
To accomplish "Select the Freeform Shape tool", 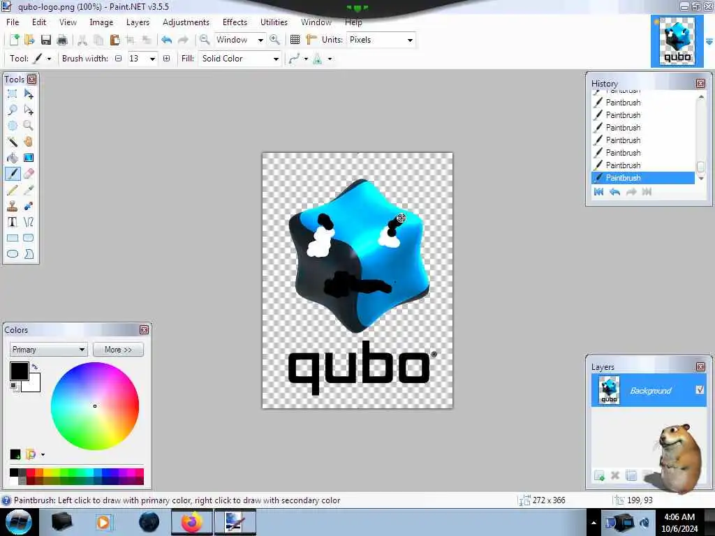I will [x=28, y=254].
